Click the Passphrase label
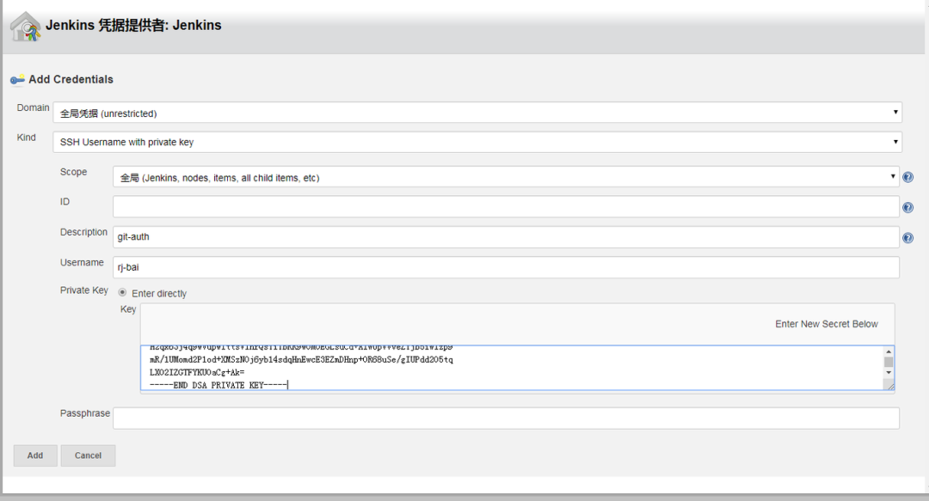 (84, 413)
